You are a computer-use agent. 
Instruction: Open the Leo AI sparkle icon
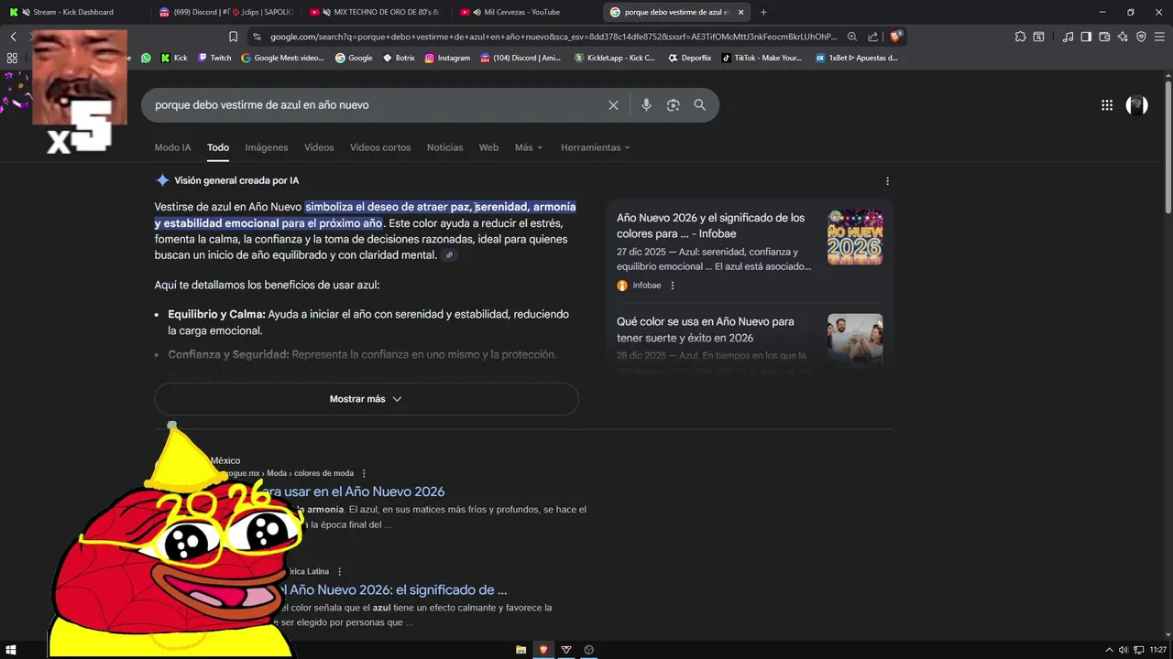pyautogui.click(x=1123, y=37)
